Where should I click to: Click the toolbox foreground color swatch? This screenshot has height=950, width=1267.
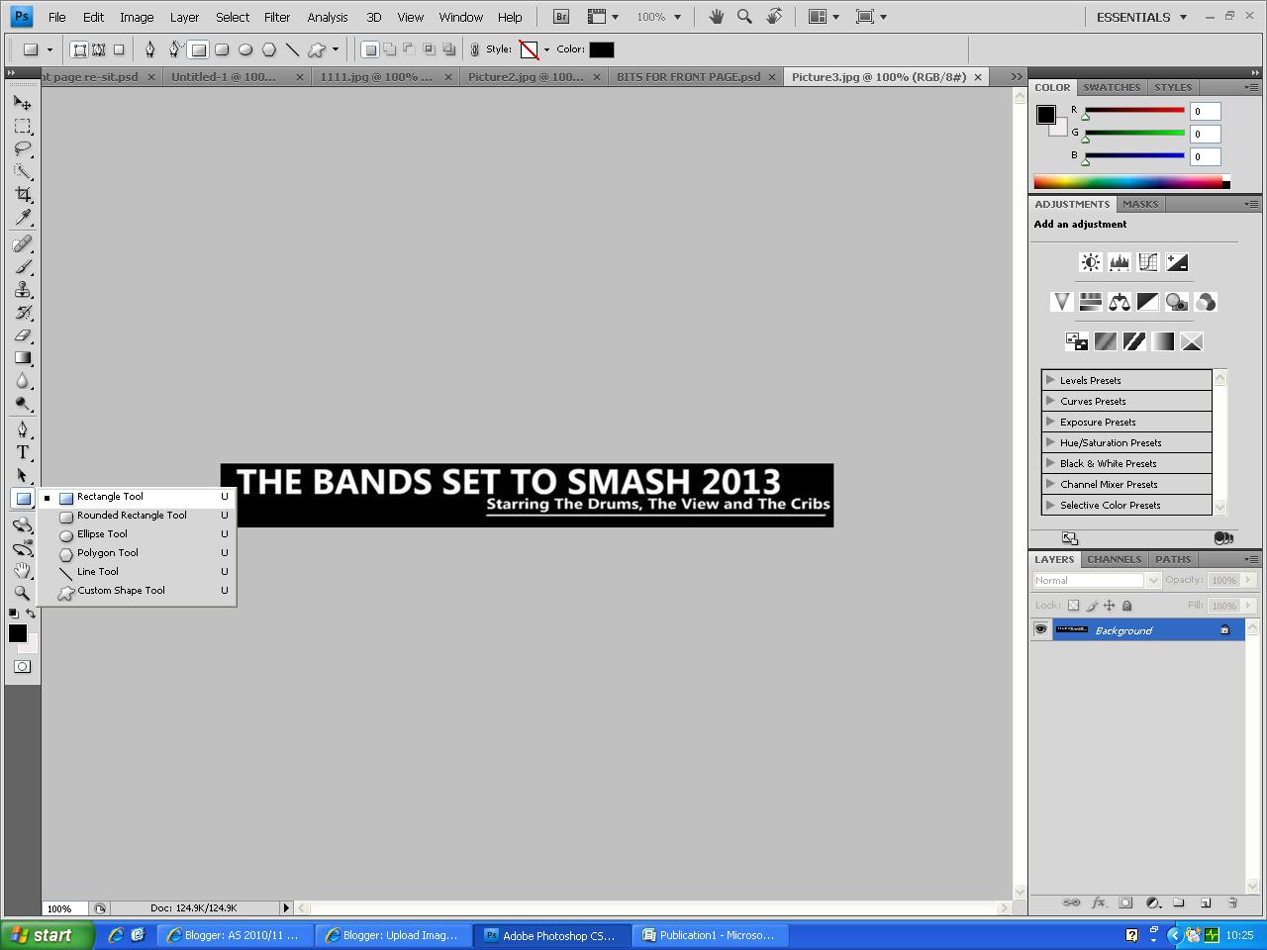pos(18,633)
